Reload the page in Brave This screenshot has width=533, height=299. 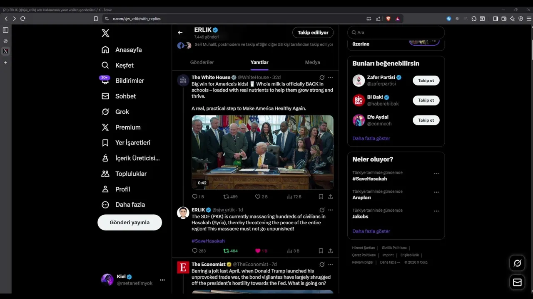23,19
